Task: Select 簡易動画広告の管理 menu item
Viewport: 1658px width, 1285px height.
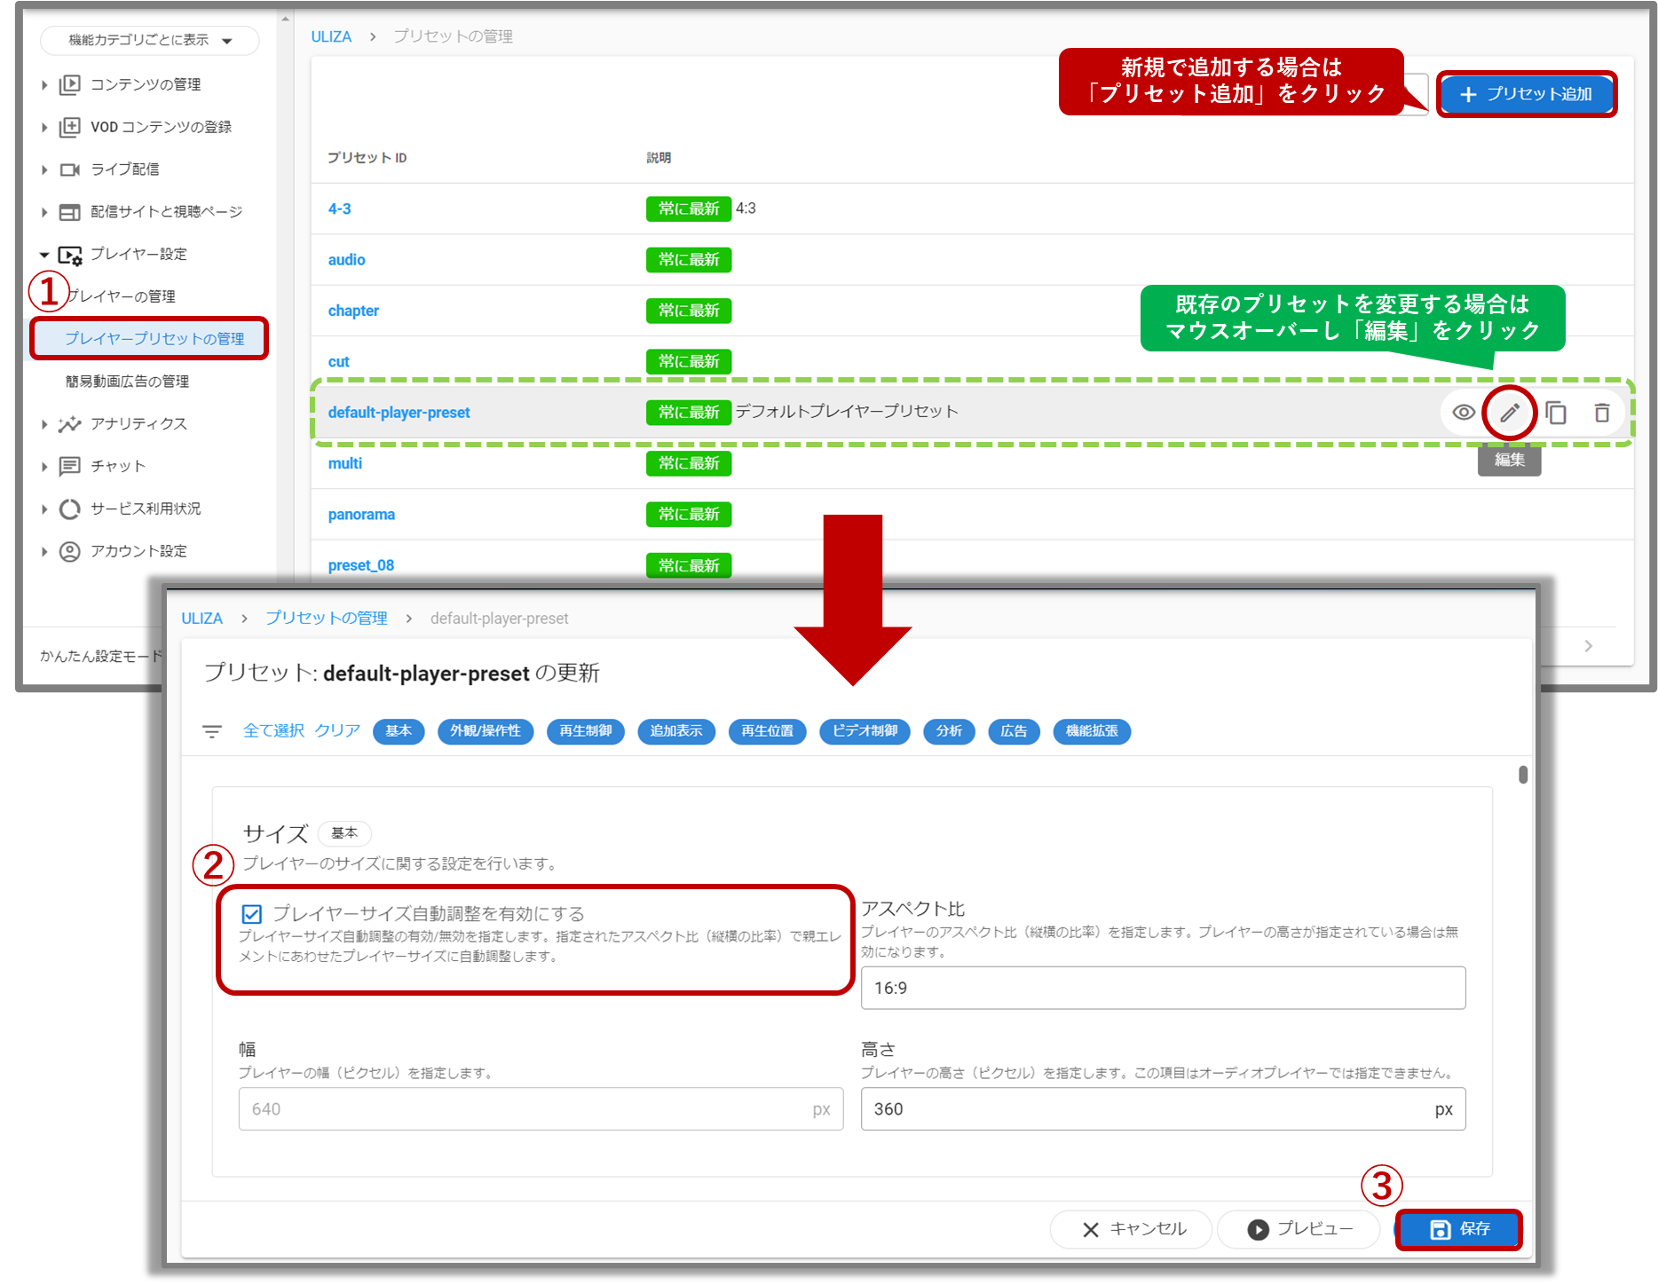Action: [x=127, y=382]
